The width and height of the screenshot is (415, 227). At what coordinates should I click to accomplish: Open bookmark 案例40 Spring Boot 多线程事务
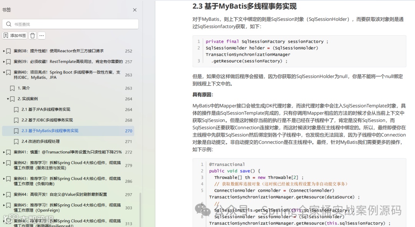click(67, 75)
